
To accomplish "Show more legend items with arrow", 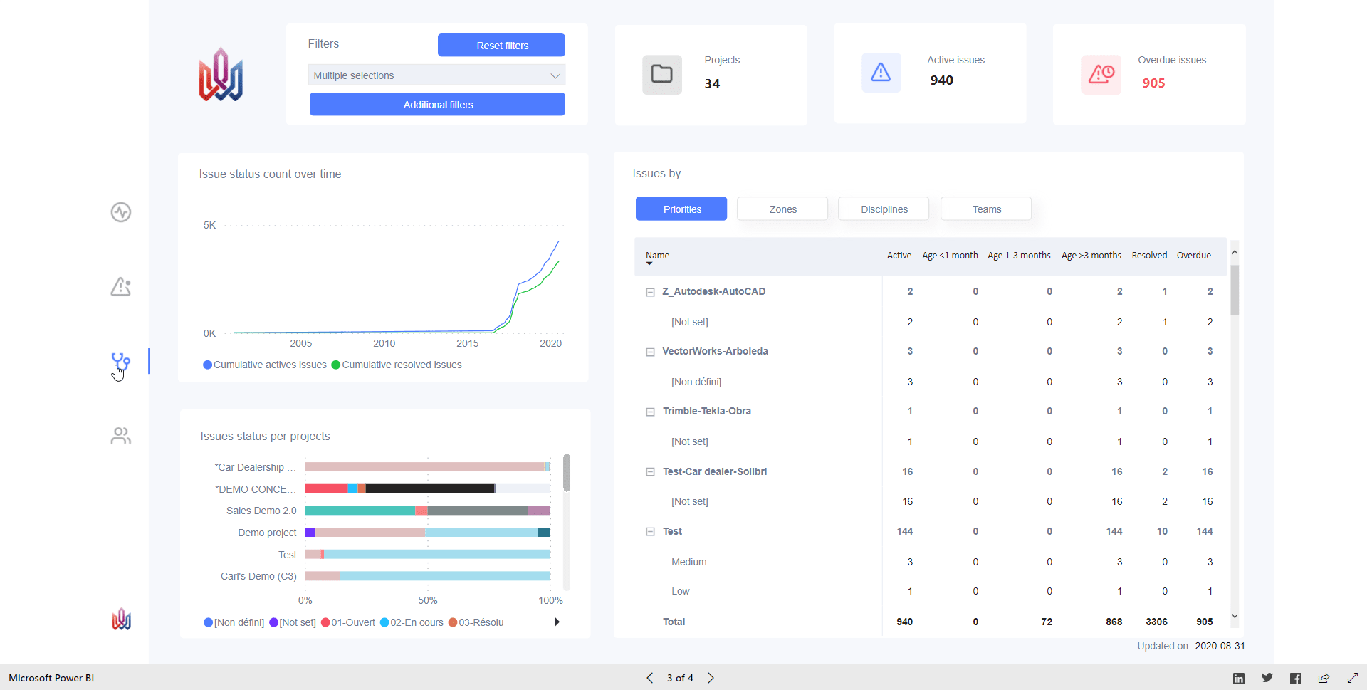I will coord(557,622).
